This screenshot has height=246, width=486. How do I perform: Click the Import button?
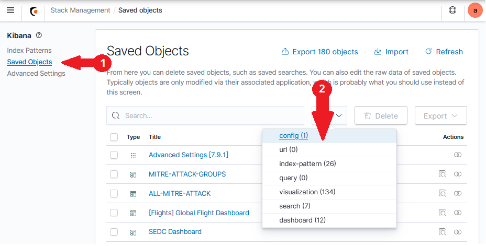(391, 52)
